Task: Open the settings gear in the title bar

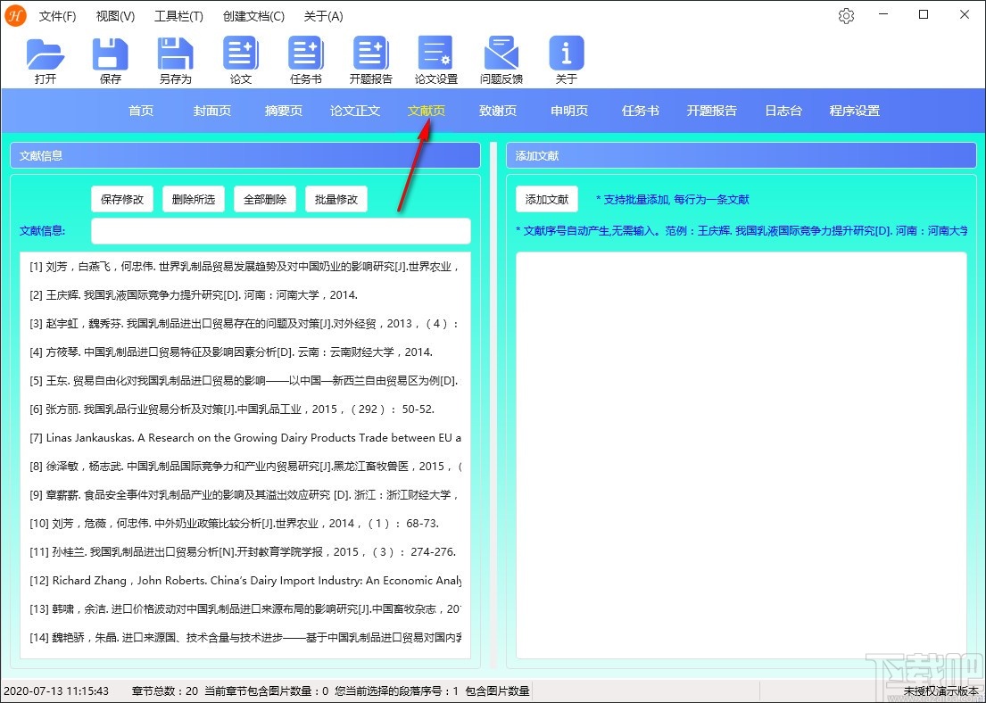Action: coord(846,16)
